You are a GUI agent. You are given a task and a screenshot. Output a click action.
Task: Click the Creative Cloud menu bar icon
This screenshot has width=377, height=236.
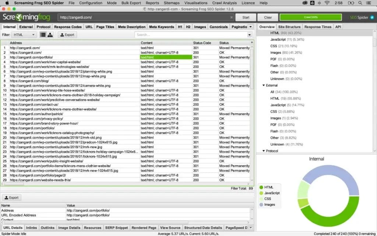[305, 3]
